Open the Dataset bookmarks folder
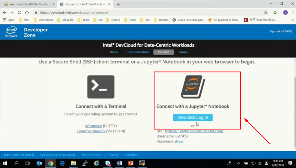 [x=161, y=20]
